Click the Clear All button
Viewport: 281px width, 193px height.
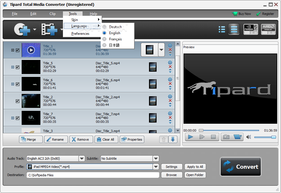coord(107,139)
